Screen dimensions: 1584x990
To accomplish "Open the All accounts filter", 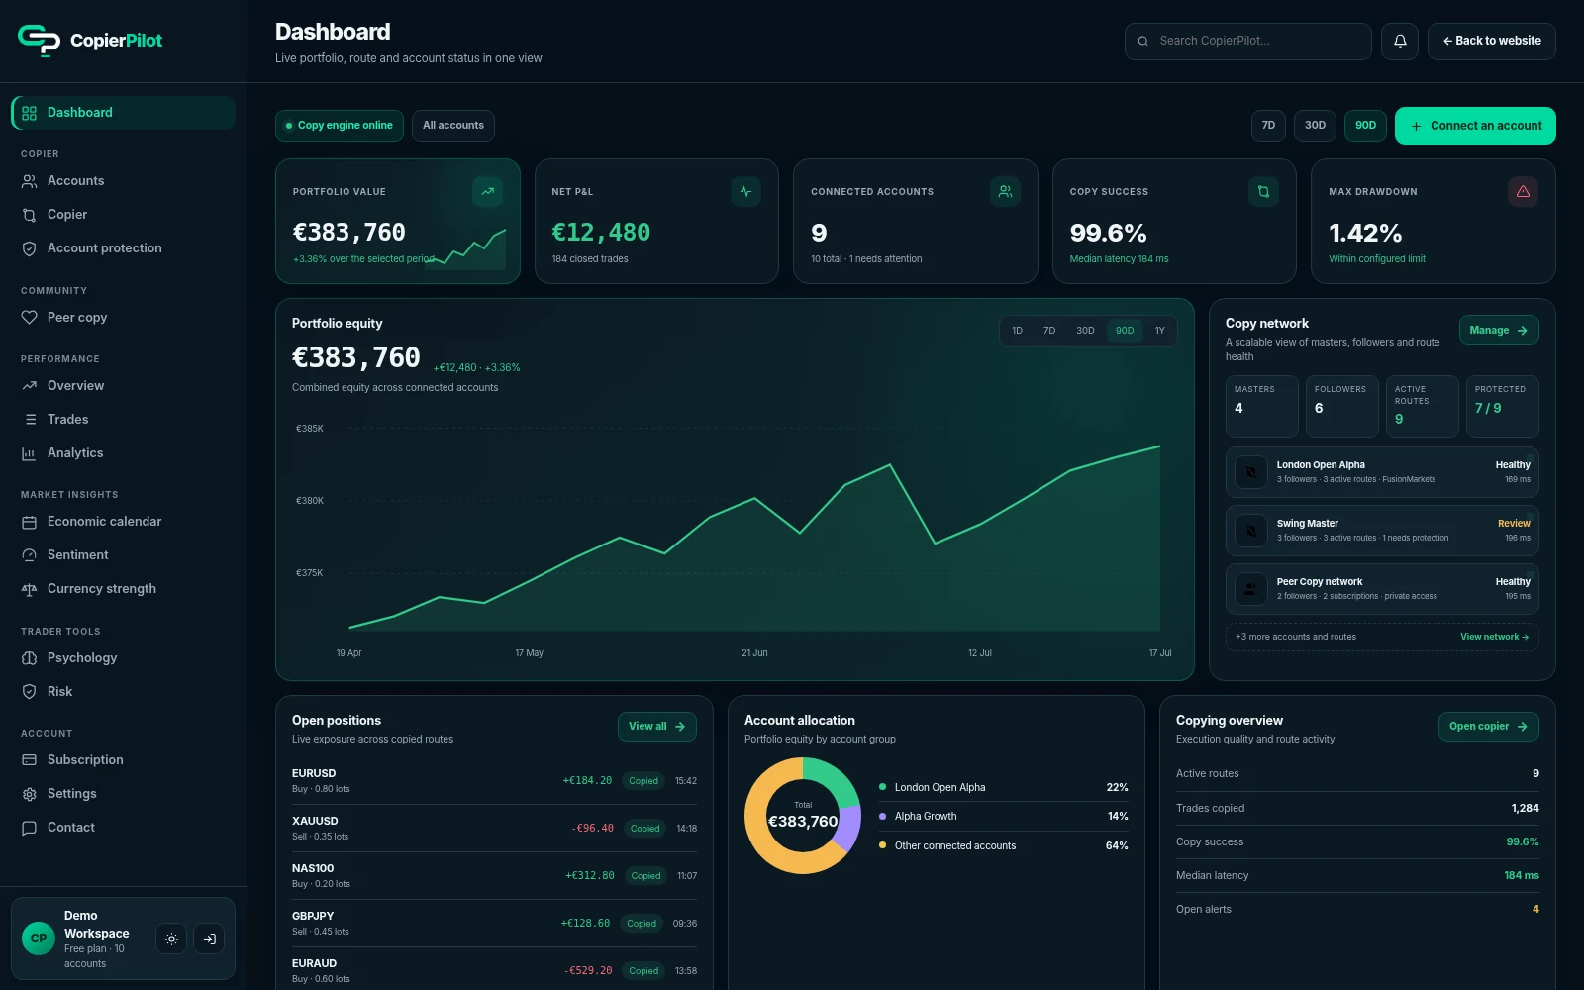I will [453, 126].
